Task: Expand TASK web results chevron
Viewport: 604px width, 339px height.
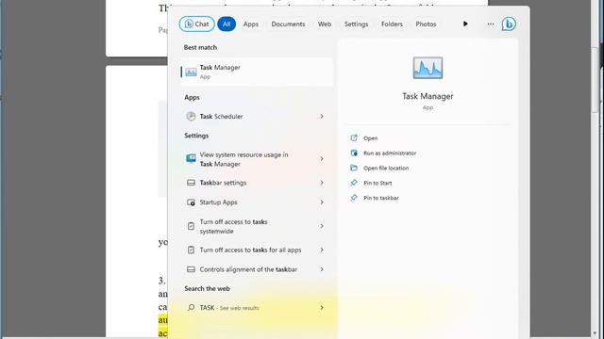Action: click(x=322, y=308)
